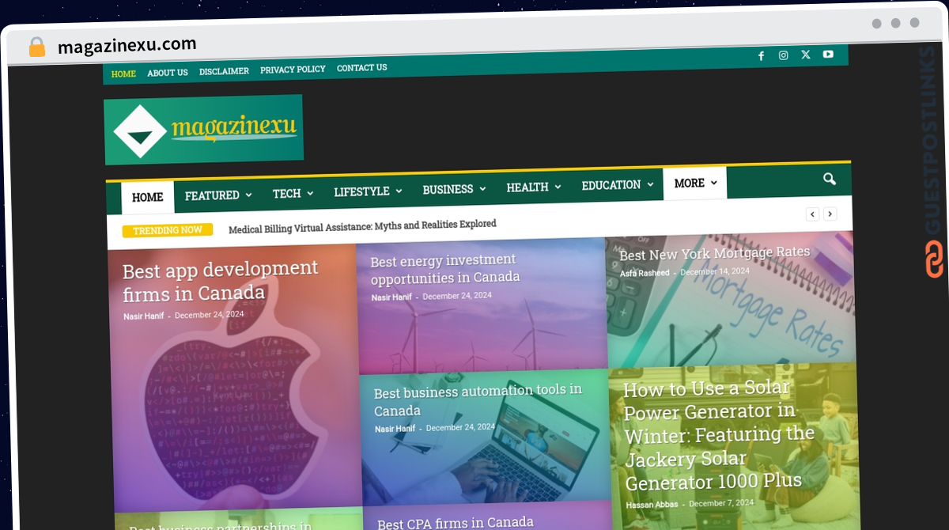Expand the Education menu dropdown
The height and width of the screenshot is (530, 949).
pyautogui.click(x=617, y=185)
